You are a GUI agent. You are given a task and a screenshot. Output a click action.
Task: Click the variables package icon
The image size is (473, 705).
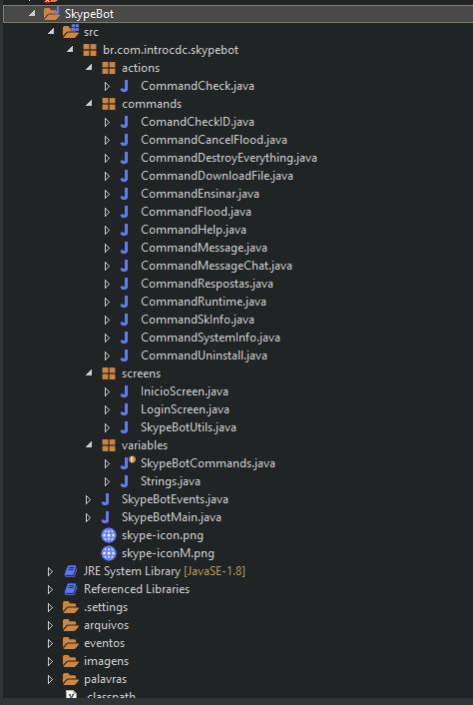[109, 445]
